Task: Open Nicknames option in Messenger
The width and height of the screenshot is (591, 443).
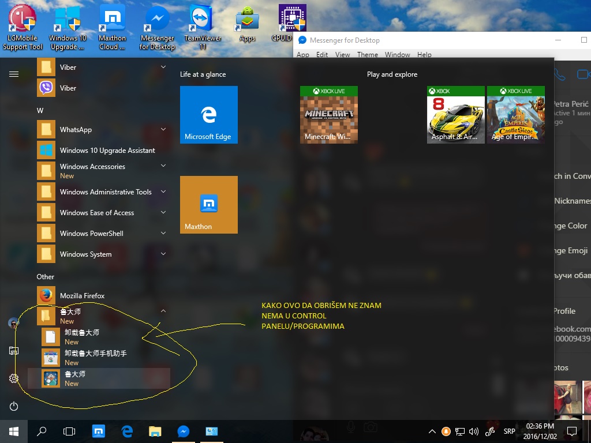Action: [573, 201]
